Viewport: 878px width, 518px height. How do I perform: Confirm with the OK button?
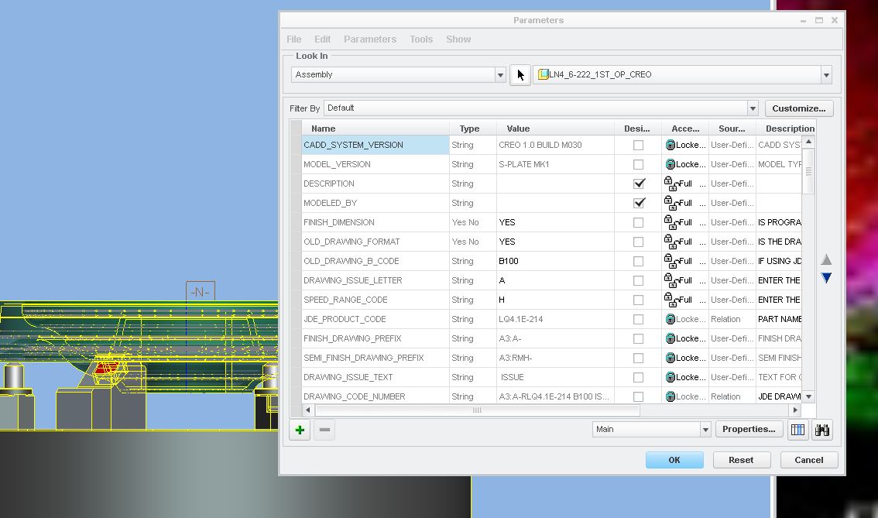tap(674, 460)
